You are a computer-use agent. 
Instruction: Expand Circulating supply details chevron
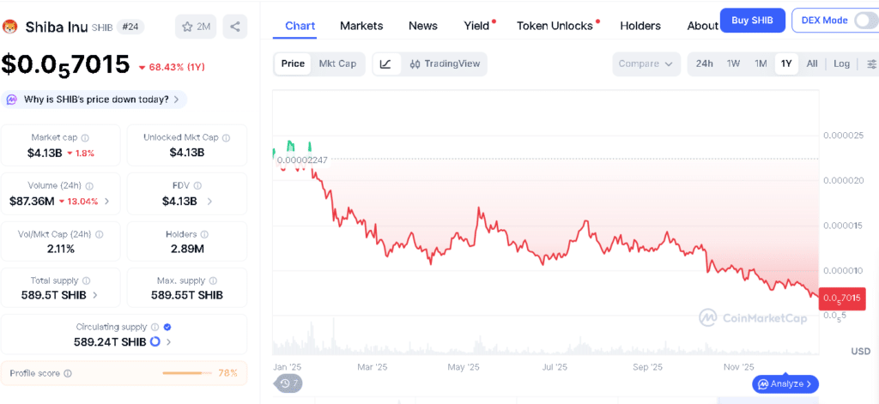click(x=169, y=341)
